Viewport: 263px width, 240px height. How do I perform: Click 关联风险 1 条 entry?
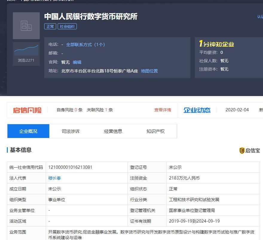[x=100, y=110]
